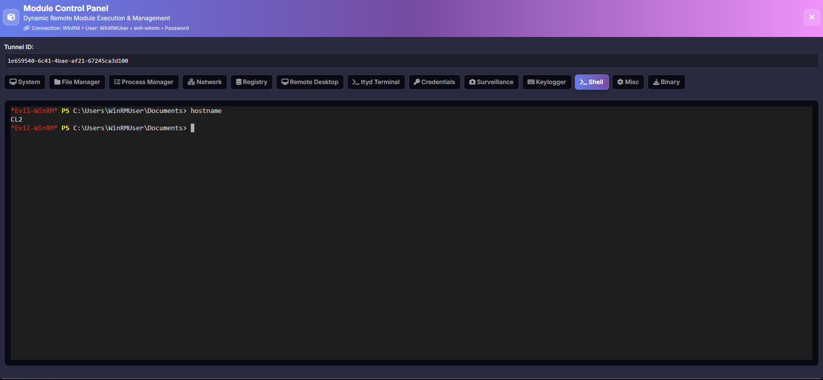
Task: Open the Remote Desktop tab
Action: pyautogui.click(x=310, y=82)
